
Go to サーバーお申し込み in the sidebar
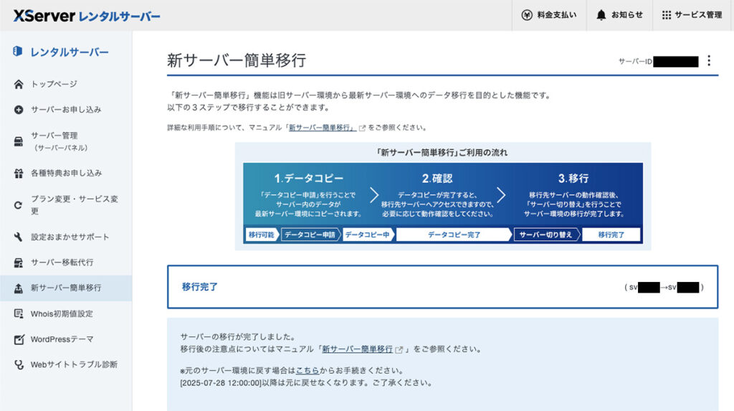coord(66,110)
